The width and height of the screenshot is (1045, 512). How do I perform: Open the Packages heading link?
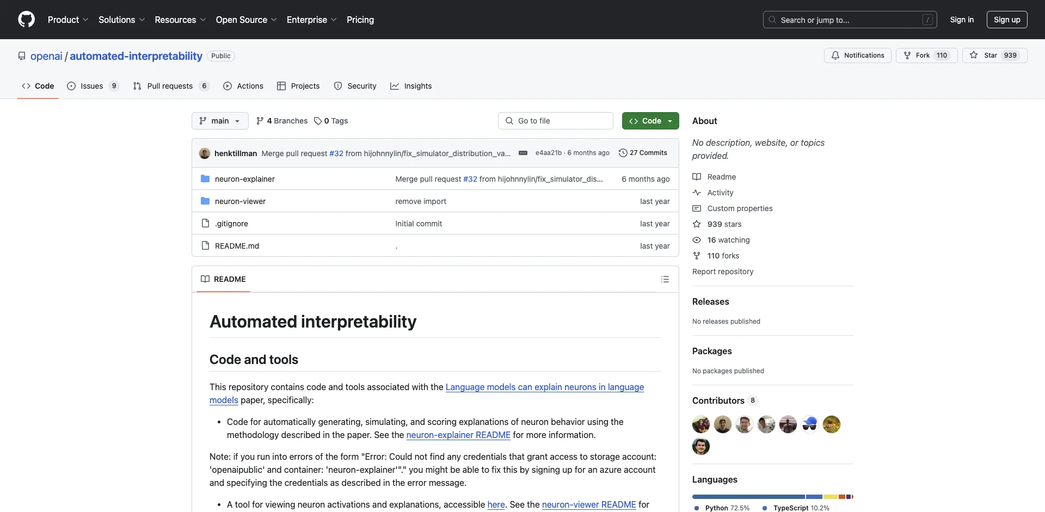pos(712,351)
